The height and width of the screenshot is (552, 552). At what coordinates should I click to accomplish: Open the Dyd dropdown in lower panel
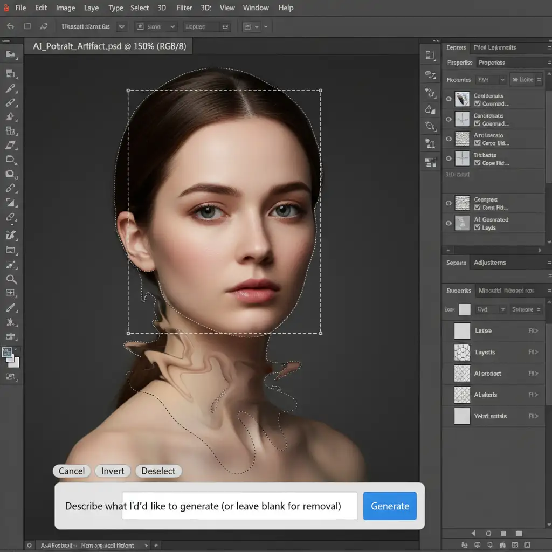pyautogui.click(x=491, y=309)
